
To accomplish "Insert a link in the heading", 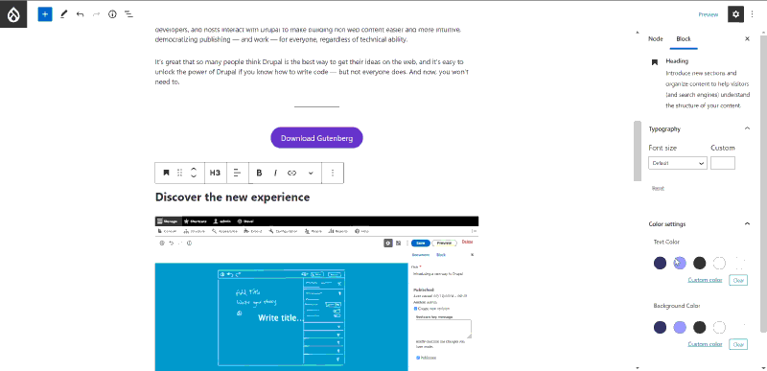I will pyautogui.click(x=292, y=173).
